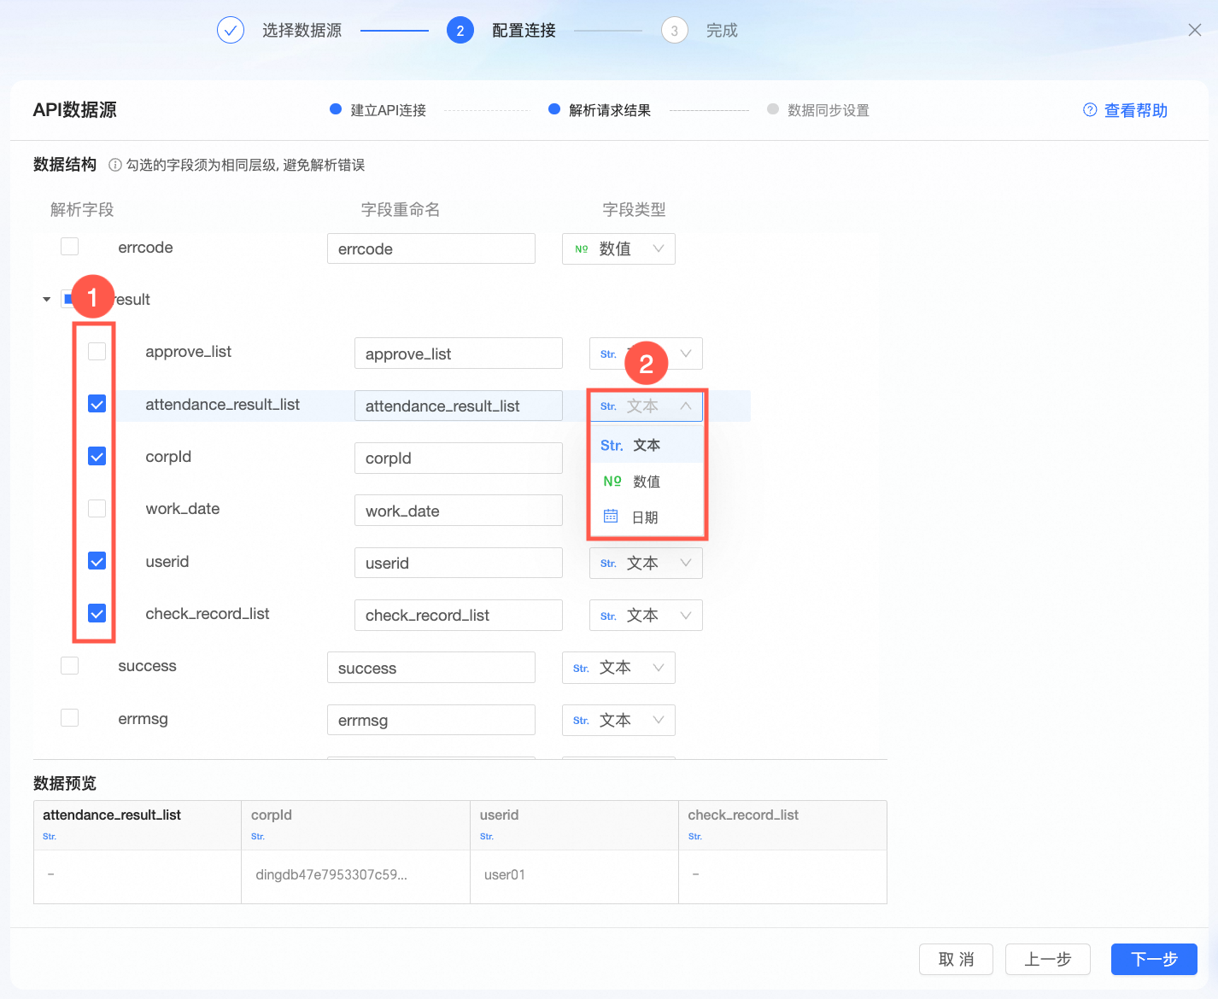This screenshot has width=1218, height=999.
Task: Check the approve_list field checkbox
Action: (97, 351)
